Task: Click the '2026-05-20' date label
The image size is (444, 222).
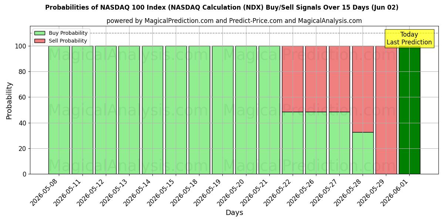Action: [x=232, y=192]
